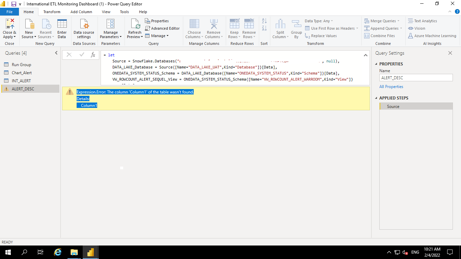Select the Choose Columns tool
This screenshot has width=461, height=259.
[x=194, y=28]
